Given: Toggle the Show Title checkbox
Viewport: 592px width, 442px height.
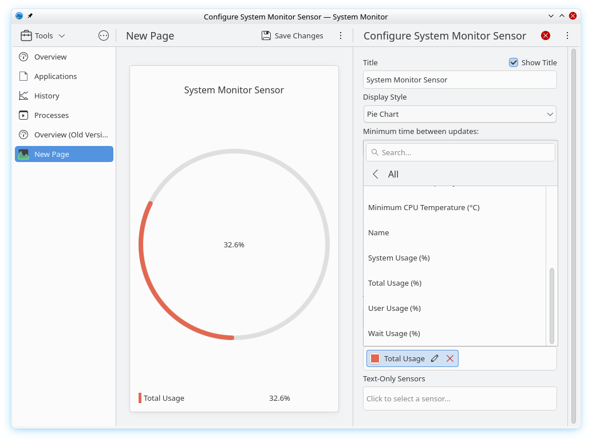Looking at the screenshot, I should [x=514, y=62].
